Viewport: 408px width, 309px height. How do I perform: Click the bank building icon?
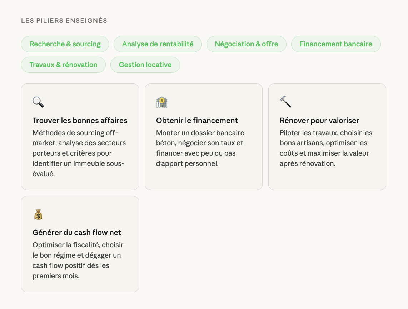tap(162, 102)
